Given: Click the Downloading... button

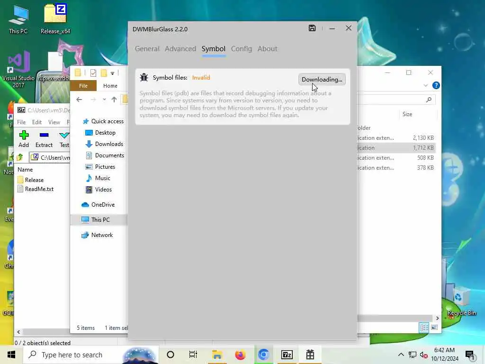Looking at the screenshot, I should coord(322,80).
